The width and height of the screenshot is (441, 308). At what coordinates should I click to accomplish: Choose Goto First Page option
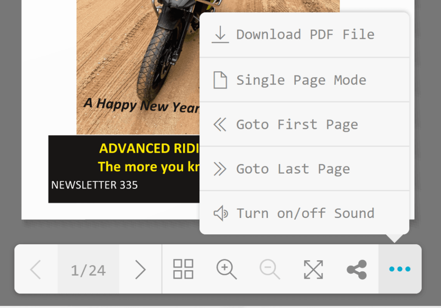(x=304, y=124)
